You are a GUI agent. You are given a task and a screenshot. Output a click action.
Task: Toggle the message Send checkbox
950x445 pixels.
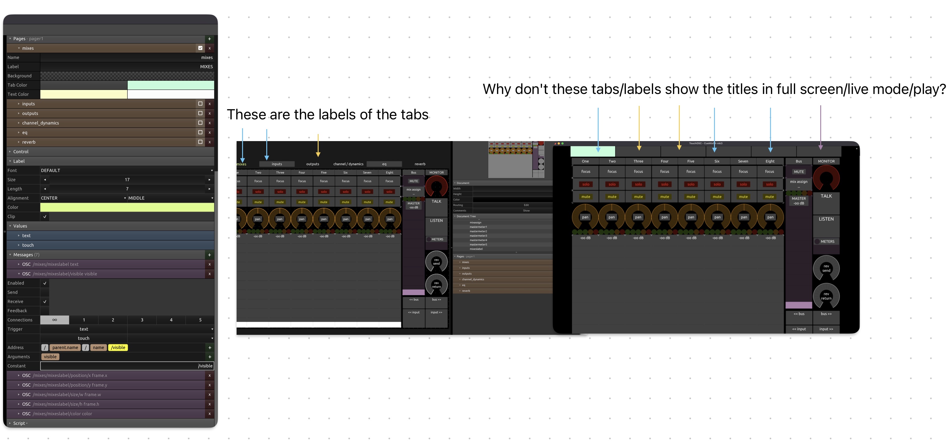[x=45, y=292]
